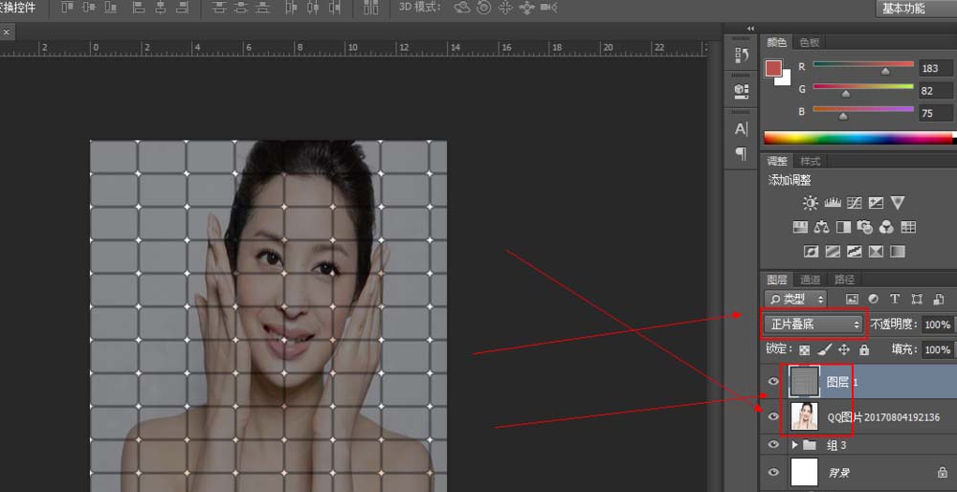Open the Paragraph panel icon
This screenshot has height=492, width=957.
(741, 153)
